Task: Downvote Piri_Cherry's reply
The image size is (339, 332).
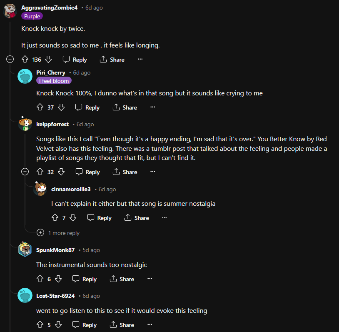Action: pyautogui.click(x=61, y=107)
